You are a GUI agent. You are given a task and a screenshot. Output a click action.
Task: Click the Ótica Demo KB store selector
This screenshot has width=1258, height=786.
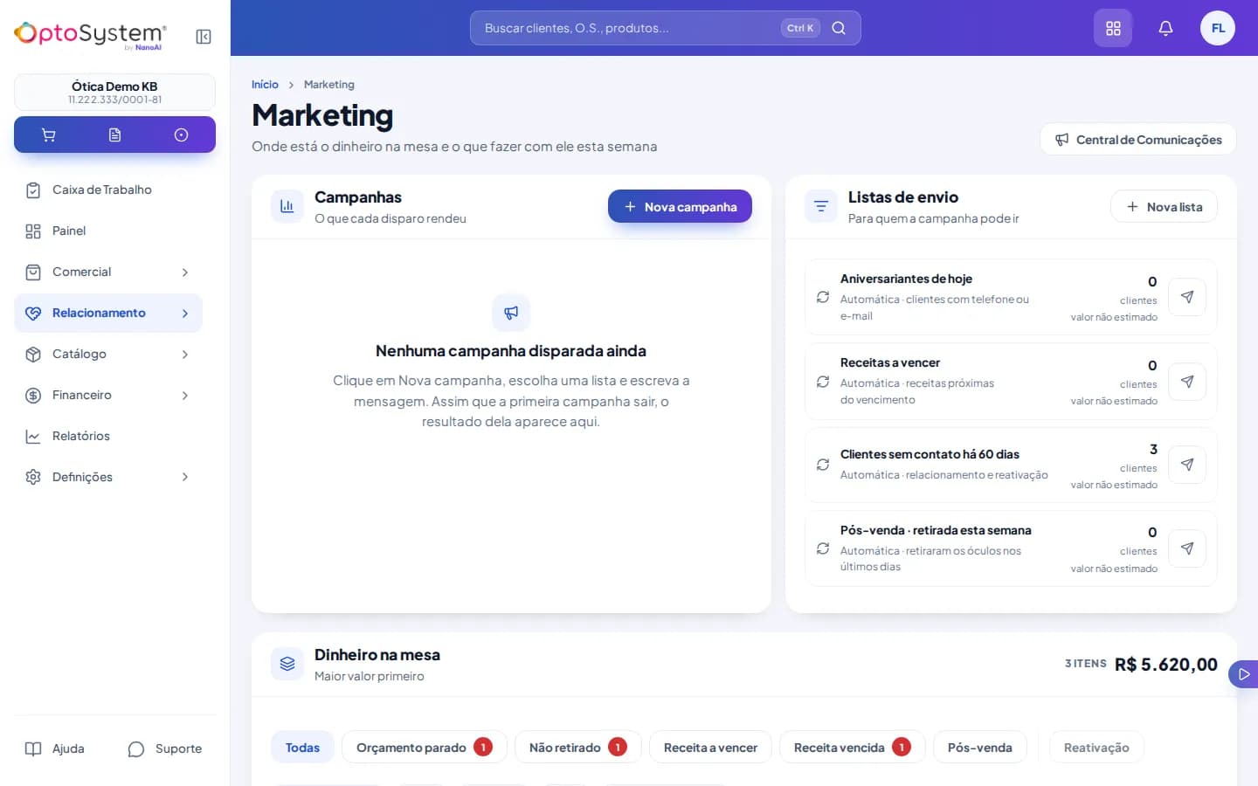click(114, 92)
